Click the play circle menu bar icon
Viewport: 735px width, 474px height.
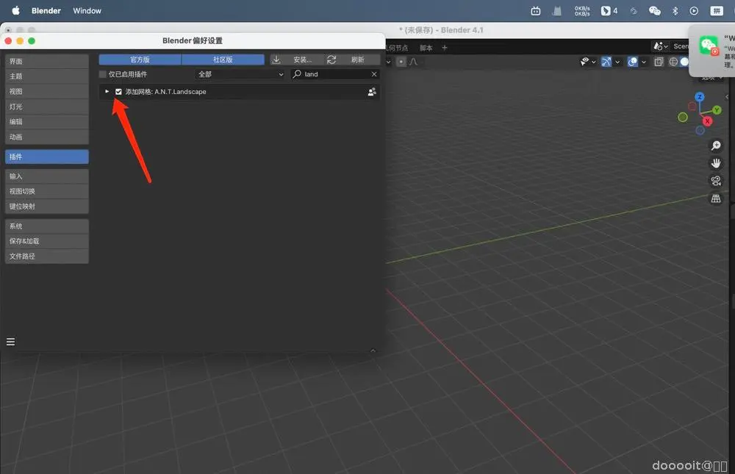694,11
